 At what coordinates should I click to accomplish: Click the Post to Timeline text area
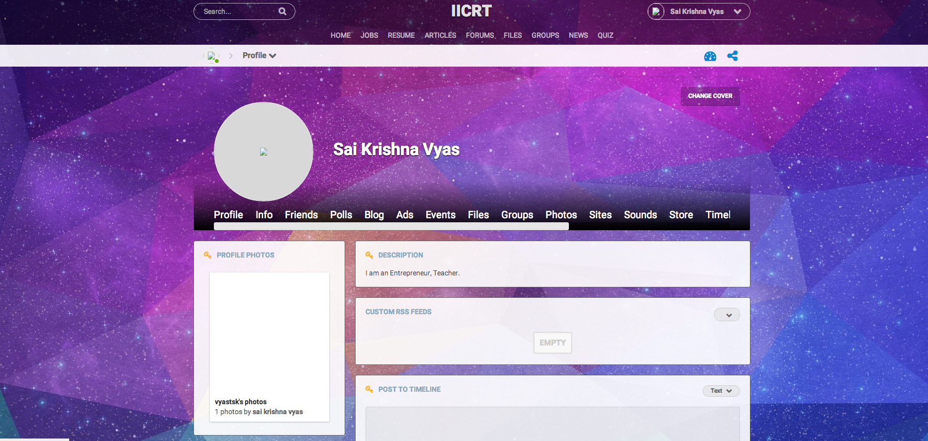(x=553, y=424)
